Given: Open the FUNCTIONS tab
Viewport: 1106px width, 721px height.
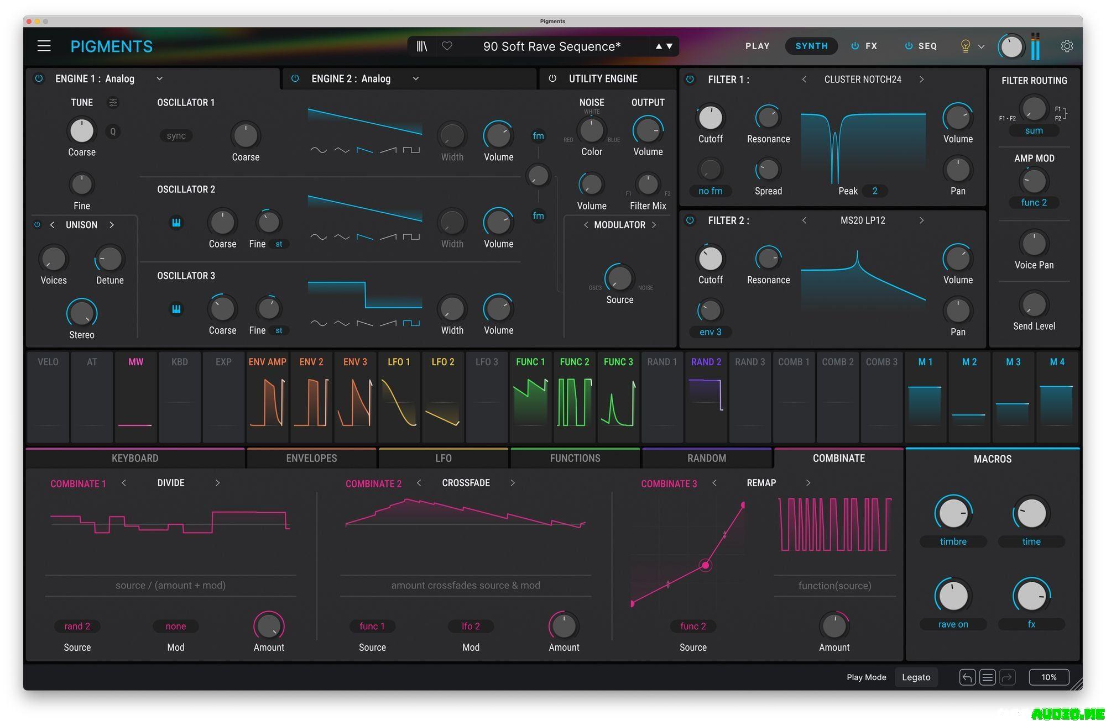Looking at the screenshot, I should (x=575, y=458).
